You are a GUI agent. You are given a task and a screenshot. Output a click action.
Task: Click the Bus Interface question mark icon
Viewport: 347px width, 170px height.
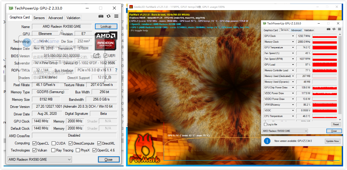116,70
